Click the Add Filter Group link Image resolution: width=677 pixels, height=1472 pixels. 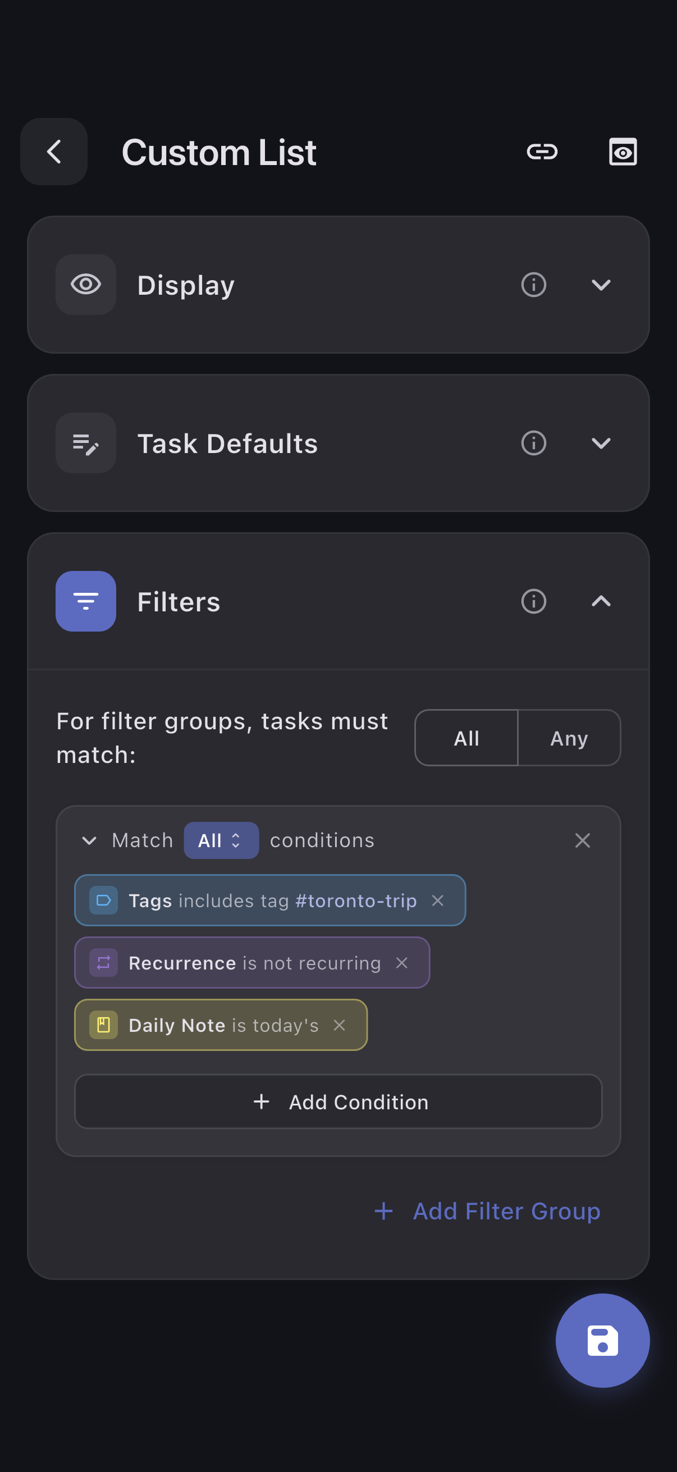pyautogui.click(x=487, y=1211)
